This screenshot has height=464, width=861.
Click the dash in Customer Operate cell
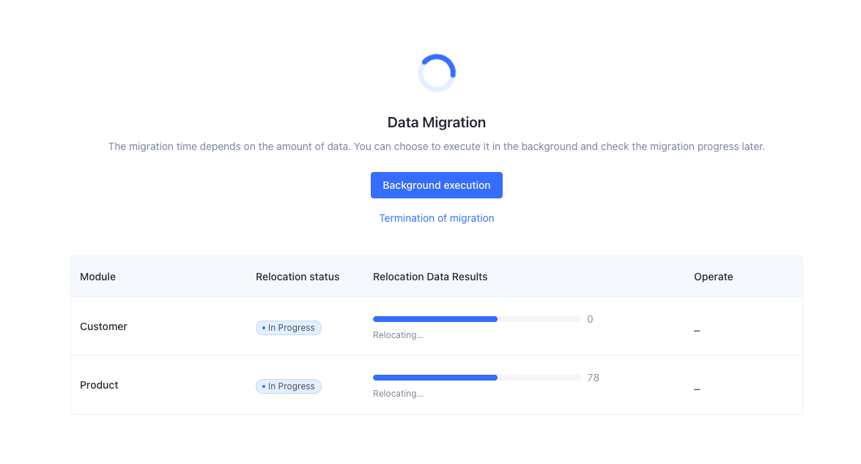tap(697, 331)
